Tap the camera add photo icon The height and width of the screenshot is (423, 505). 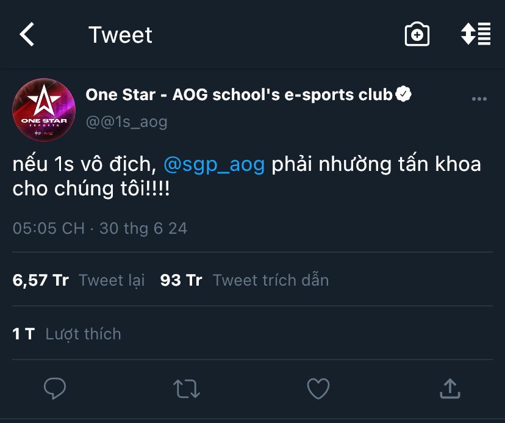(x=417, y=34)
